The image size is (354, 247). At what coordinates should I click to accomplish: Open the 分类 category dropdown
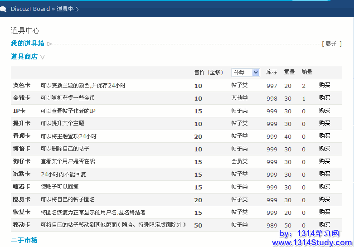tap(246, 73)
